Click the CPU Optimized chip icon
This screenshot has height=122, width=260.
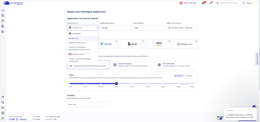pos(159,65)
